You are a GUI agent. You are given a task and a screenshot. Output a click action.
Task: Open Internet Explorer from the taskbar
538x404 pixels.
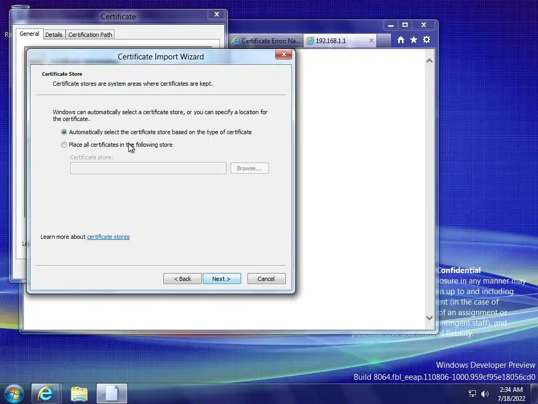[x=46, y=393]
